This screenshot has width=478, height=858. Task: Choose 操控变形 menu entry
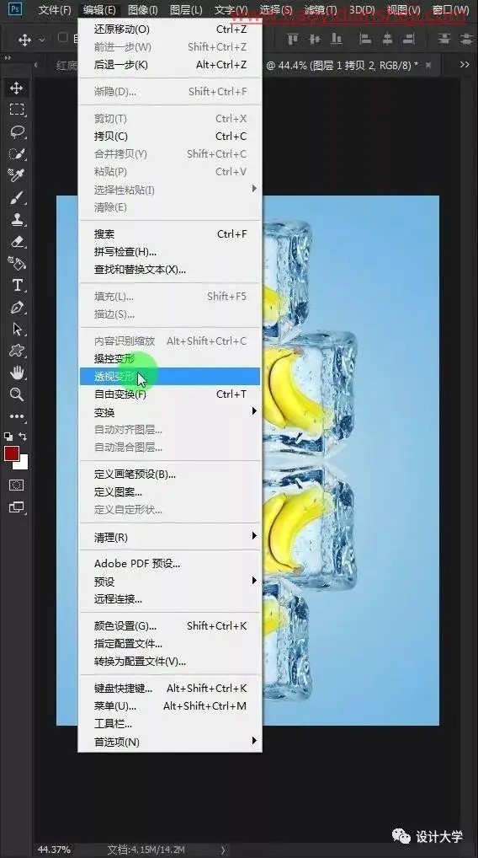[170, 358]
